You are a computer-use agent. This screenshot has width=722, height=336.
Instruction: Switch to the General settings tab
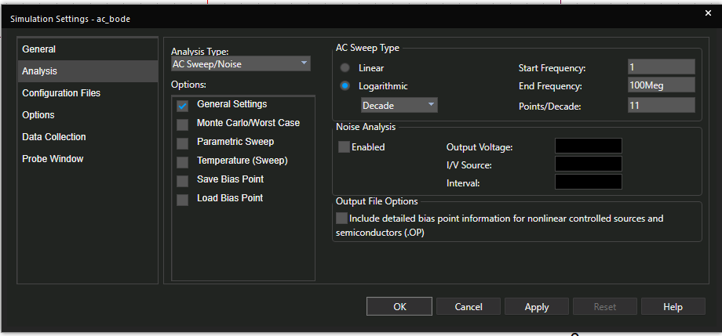pyautogui.click(x=39, y=49)
